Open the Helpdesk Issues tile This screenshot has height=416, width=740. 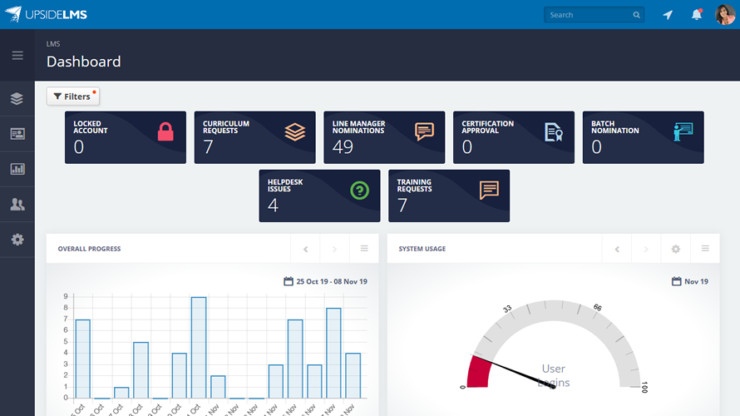tap(319, 196)
